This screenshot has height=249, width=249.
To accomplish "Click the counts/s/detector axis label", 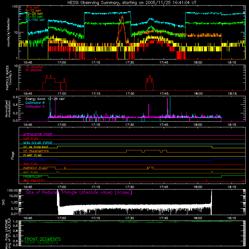I will tap(8, 32).
